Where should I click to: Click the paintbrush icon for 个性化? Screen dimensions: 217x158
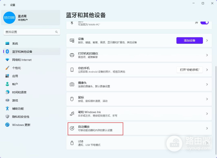(7, 68)
